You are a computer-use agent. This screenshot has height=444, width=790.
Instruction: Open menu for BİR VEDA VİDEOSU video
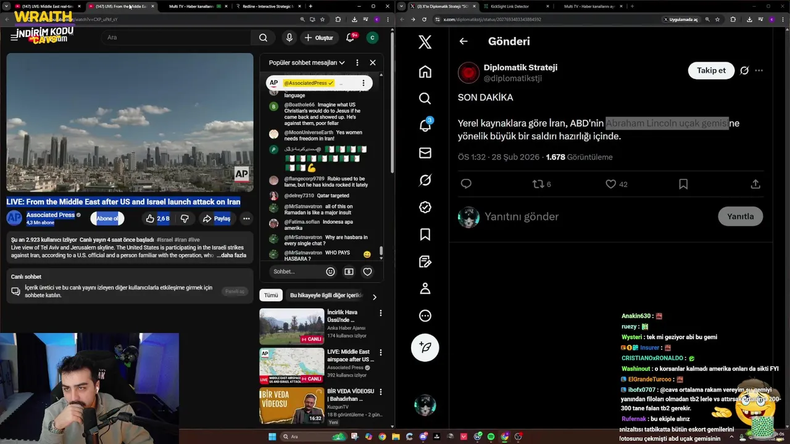[380, 392]
